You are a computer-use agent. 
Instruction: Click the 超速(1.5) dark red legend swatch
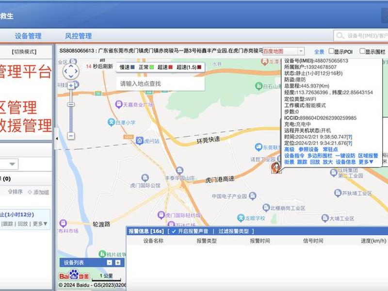[x=199, y=67]
